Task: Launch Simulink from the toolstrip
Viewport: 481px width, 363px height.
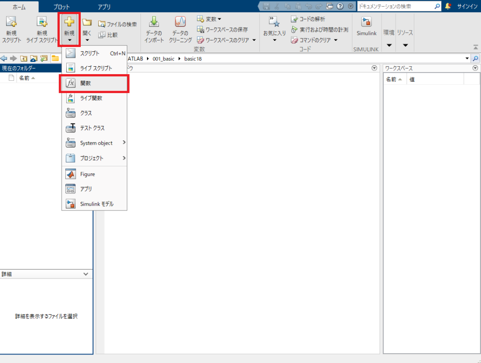Action: [366, 23]
